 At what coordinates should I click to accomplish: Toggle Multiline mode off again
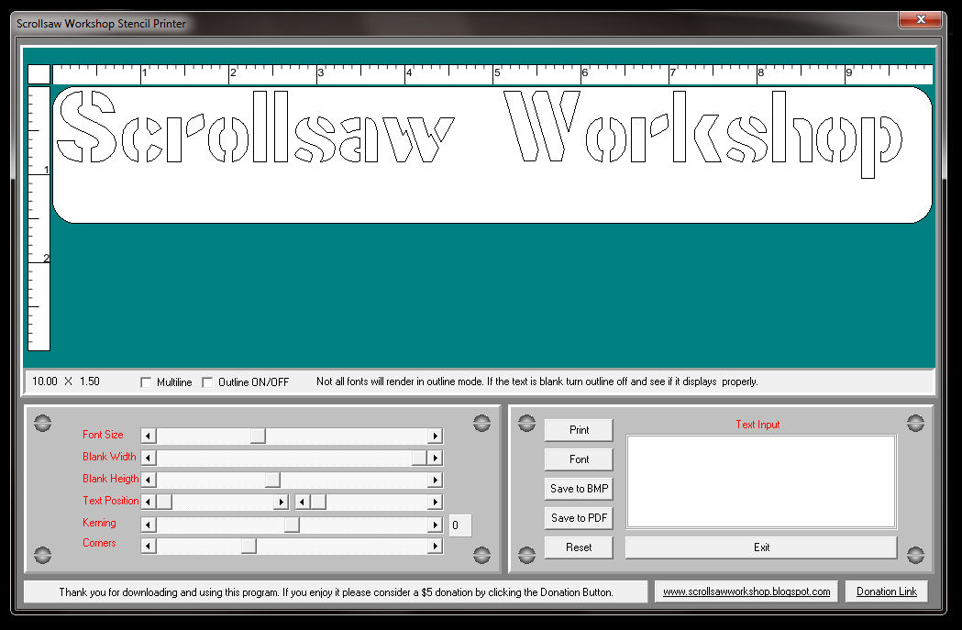point(145,381)
